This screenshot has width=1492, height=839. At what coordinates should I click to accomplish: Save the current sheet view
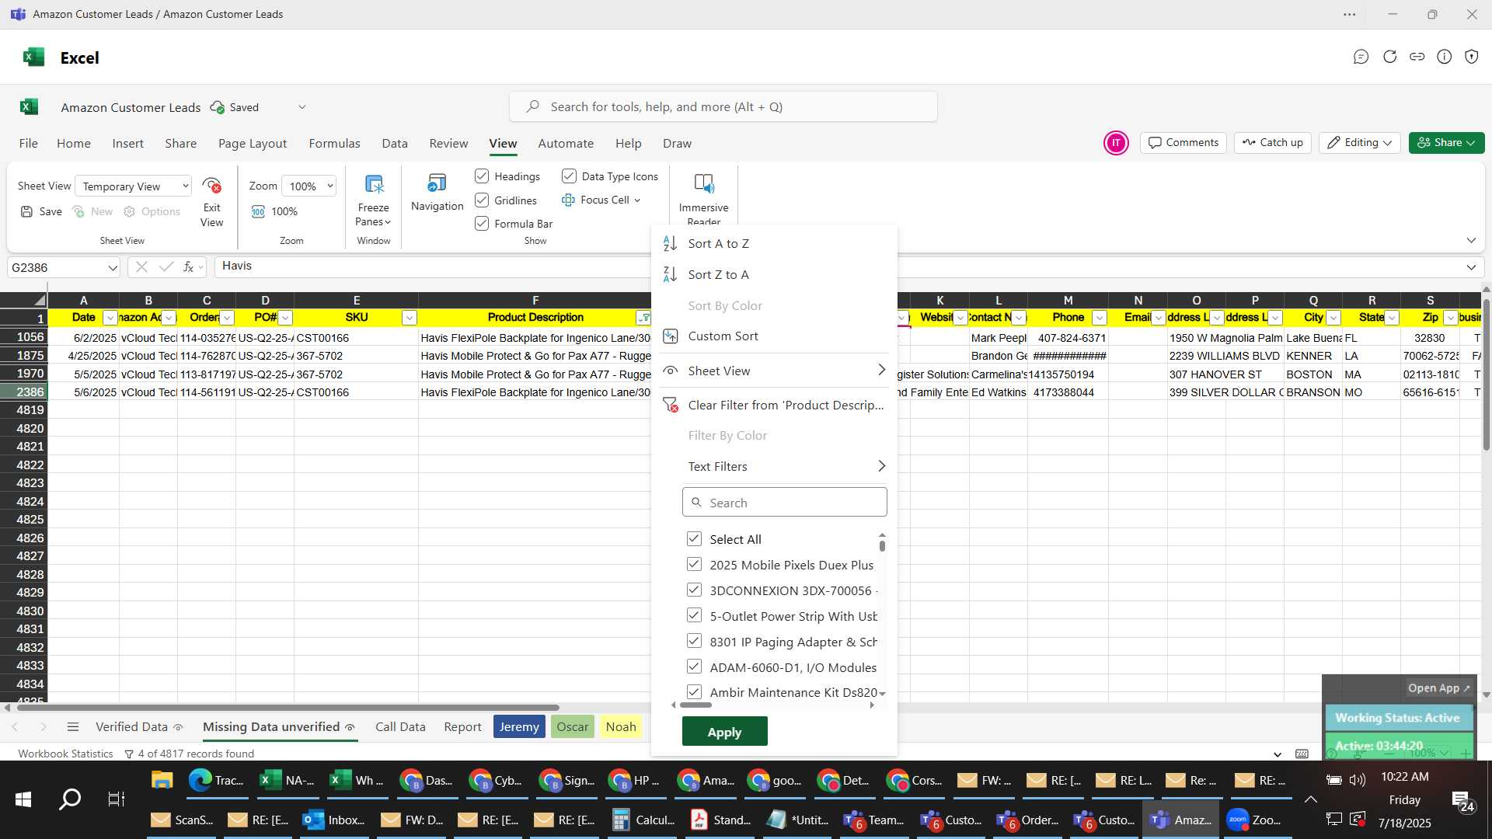click(x=41, y=211)
